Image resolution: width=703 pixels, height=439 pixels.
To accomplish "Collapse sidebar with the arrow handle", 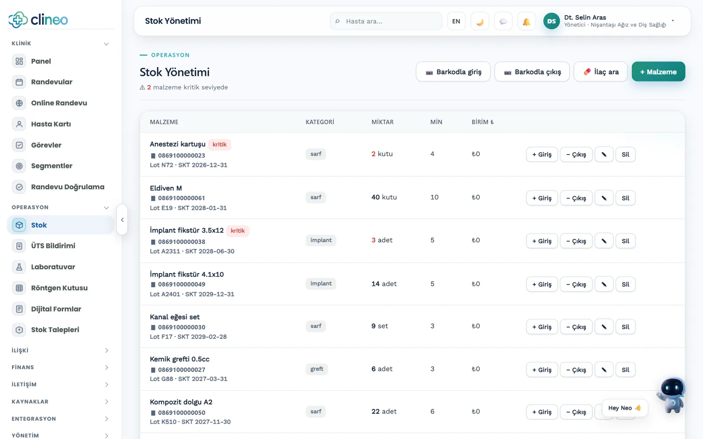I will tap(122, 219).
